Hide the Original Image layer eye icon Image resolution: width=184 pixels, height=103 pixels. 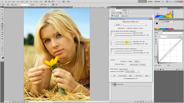[112, 84]
